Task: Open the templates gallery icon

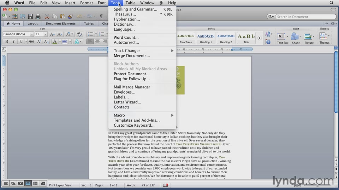Action: (x=15, y=17)
